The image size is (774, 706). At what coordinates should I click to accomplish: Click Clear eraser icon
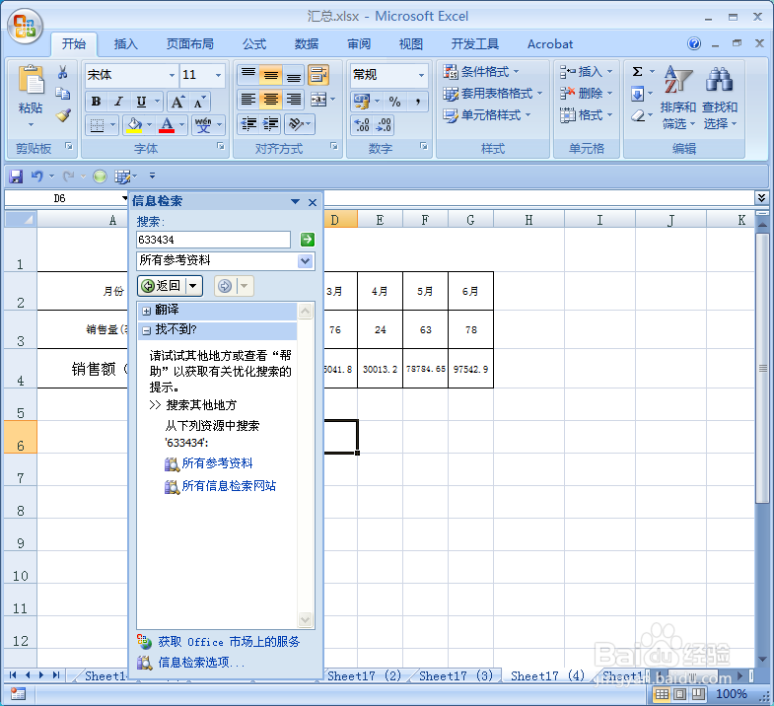pos(638,116)
